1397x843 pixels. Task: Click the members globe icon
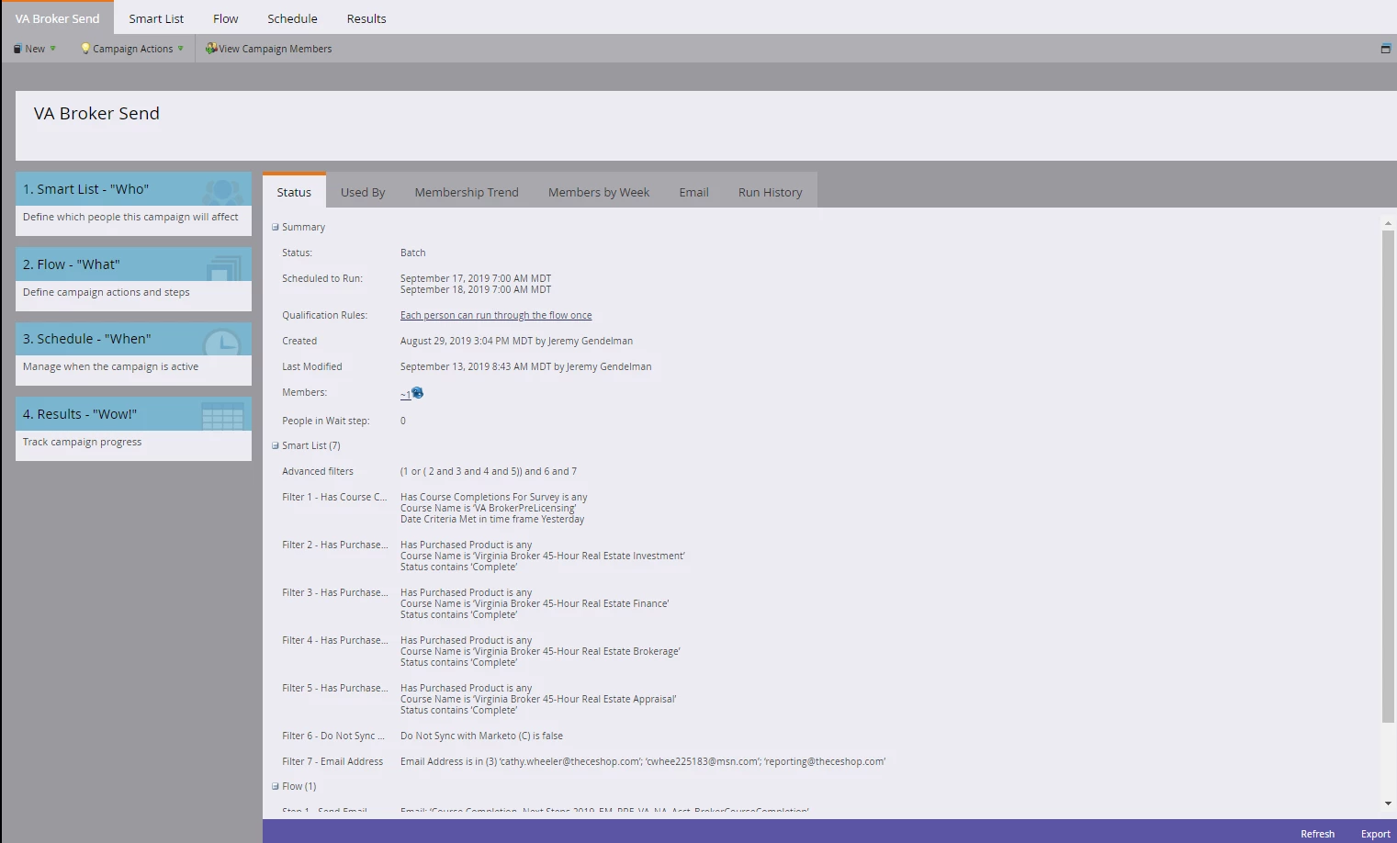click(417, 393)
